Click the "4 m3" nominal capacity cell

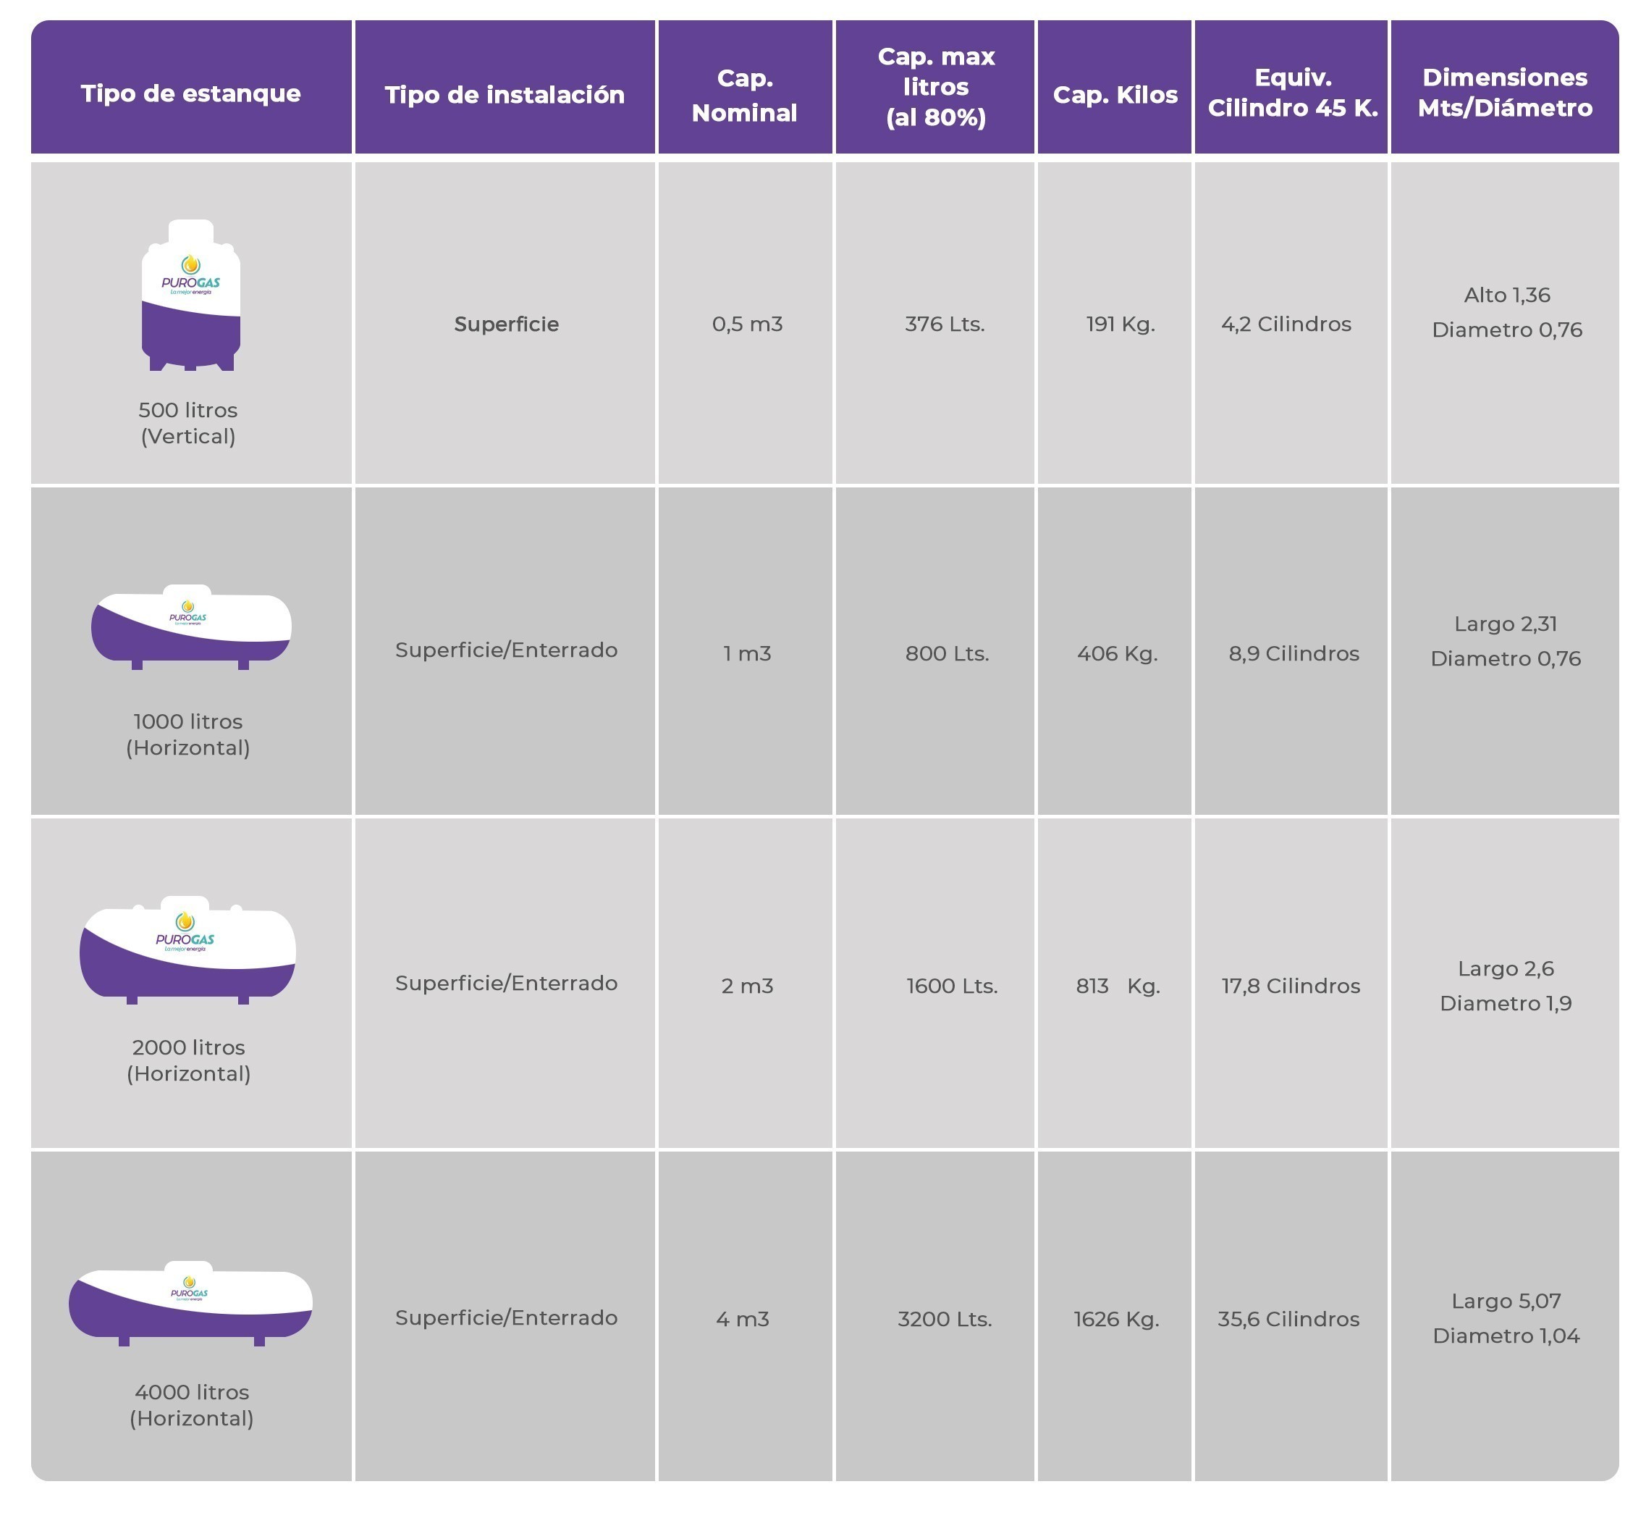(x=742, y=1320)
